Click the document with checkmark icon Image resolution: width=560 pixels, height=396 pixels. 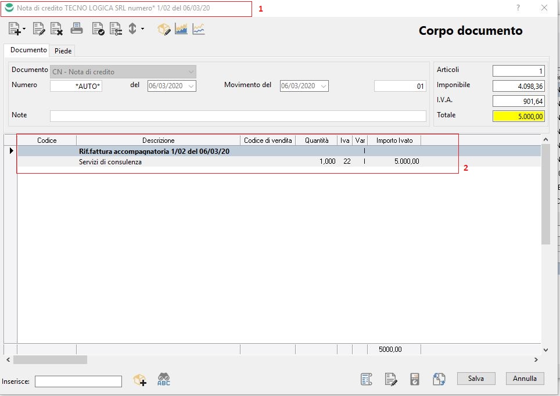(x=98, y=28)
